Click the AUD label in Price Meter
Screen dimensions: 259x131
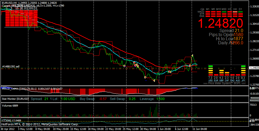(238, 80)
